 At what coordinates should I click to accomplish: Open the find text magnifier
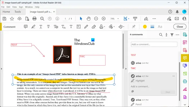(42, 19)
